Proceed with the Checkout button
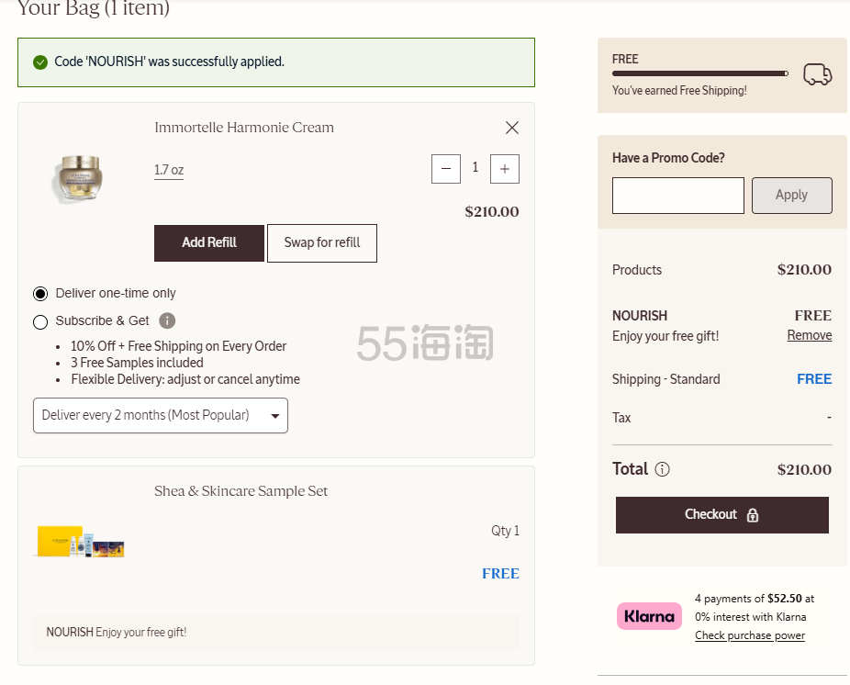850x685 pixels. tap(721, 514)
